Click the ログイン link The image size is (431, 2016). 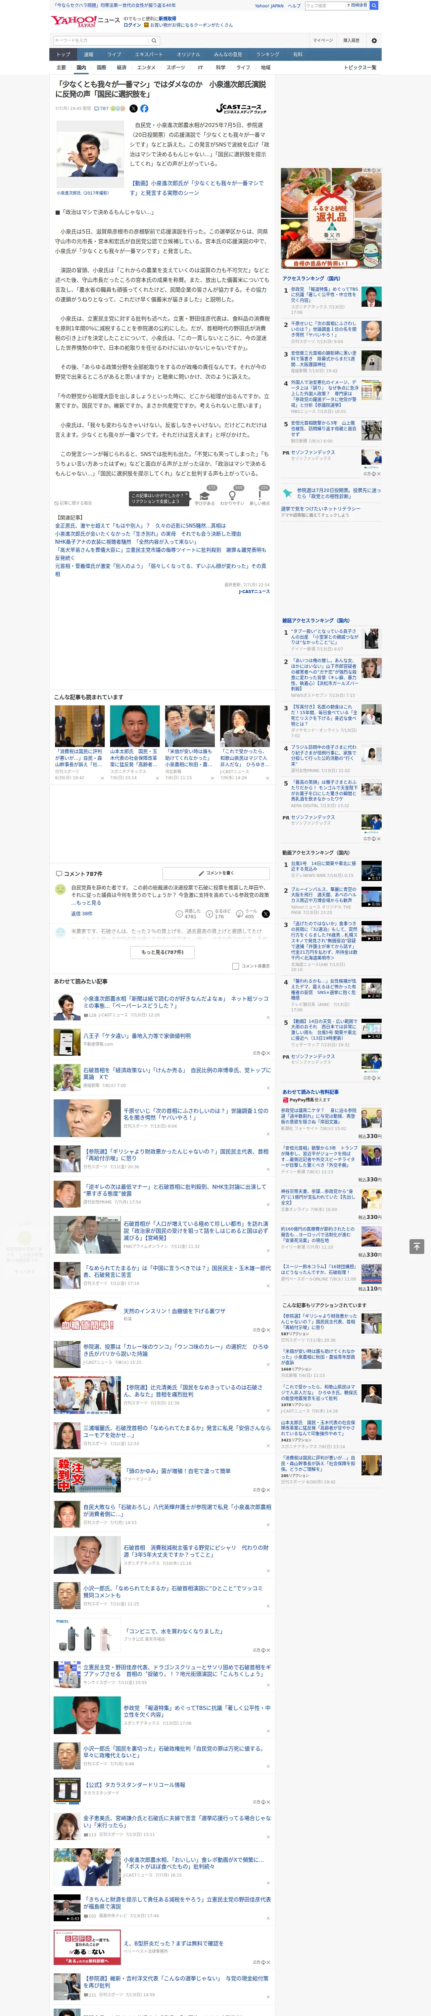pos(132,25)
